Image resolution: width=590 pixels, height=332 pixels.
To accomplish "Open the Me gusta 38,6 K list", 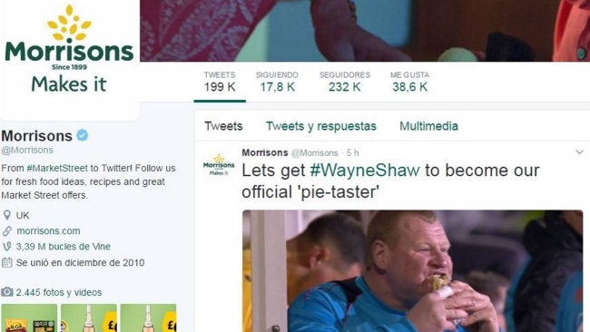I will 409,82.
